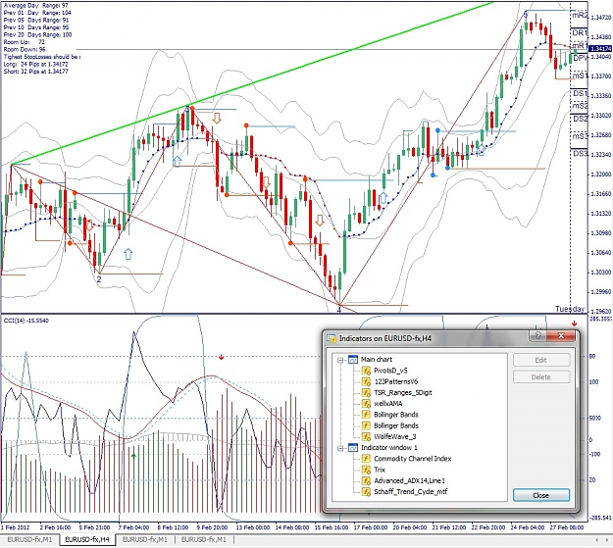
Task: Select the lower Bollinger Bands entry icon
Action: pos(366,425)
